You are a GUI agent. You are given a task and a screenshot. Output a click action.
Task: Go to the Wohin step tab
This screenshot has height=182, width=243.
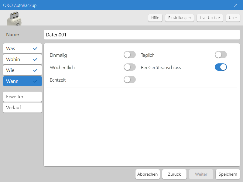[22, 59]
